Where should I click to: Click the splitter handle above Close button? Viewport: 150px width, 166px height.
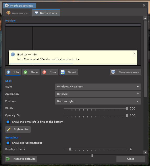pos(92,156)
